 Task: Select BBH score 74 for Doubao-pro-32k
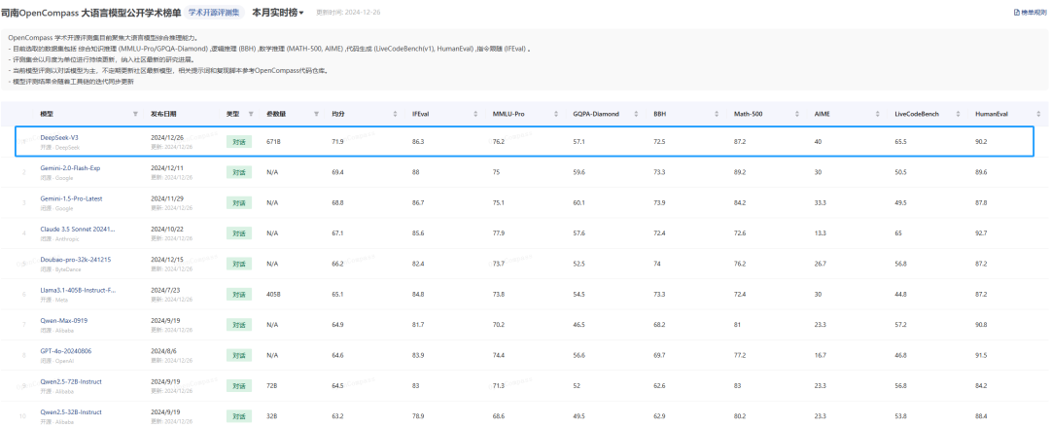point(657,264)
